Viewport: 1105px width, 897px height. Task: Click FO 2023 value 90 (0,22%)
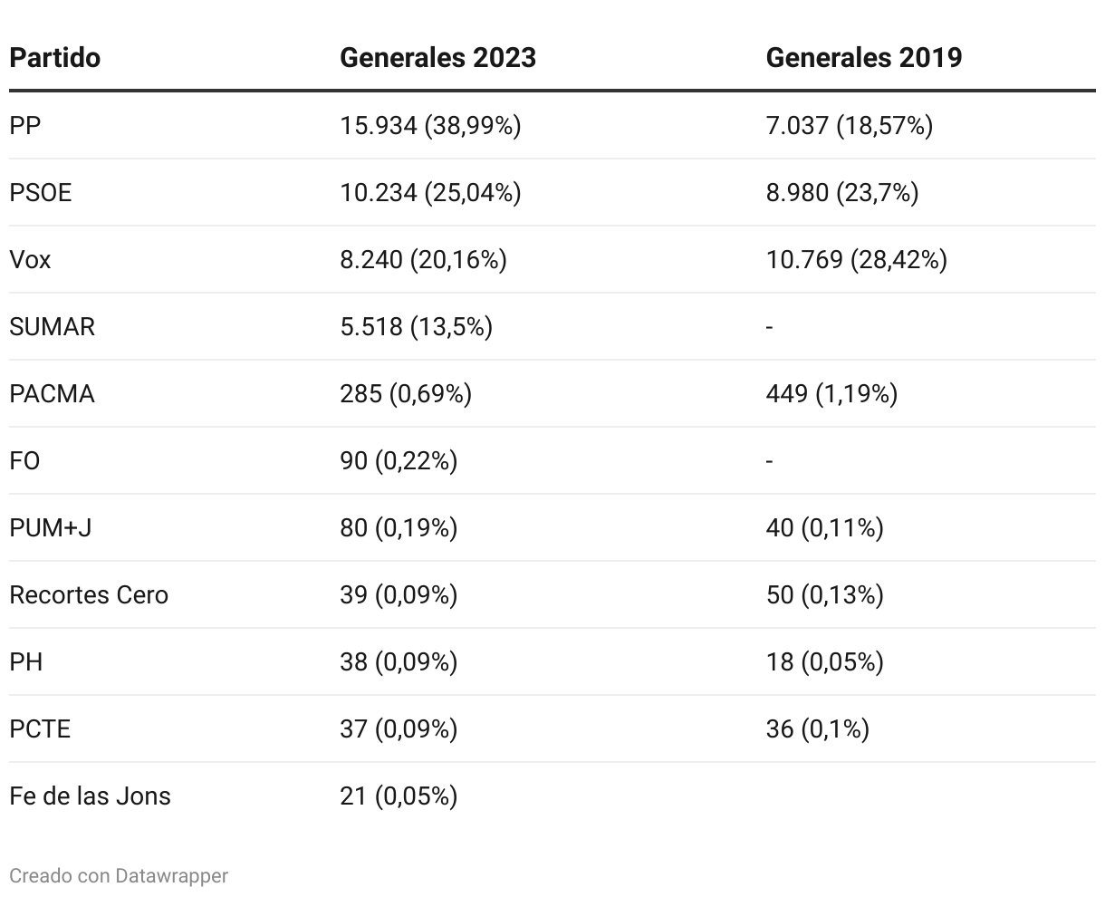click(399, 460)
